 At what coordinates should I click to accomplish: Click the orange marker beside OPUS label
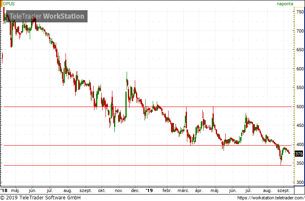click(x=1, y=4)
